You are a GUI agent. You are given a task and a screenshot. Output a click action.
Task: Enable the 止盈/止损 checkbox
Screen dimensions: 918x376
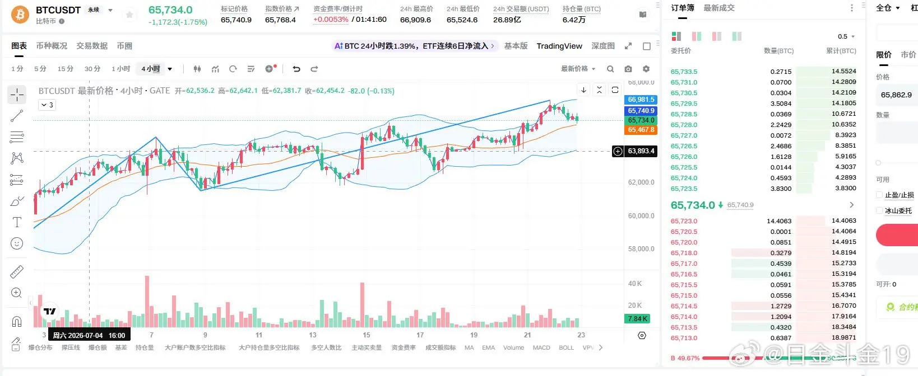pos(879,195)
